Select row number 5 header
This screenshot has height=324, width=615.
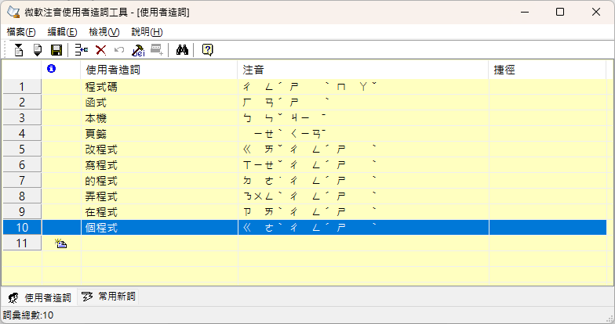pos(22,149)
